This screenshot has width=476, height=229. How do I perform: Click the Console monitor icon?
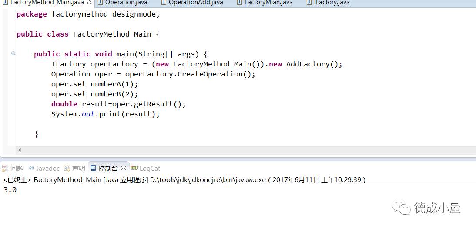tap(94, 168)
